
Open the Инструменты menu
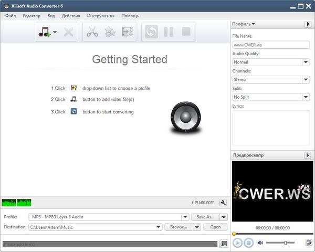pos(101,16)
